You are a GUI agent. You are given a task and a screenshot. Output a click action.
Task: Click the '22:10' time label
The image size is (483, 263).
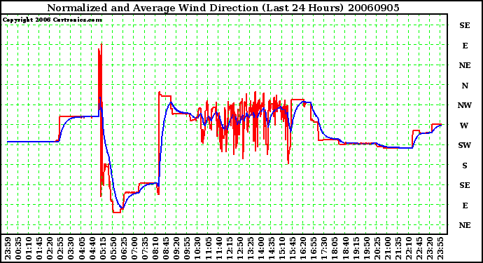pyautogui.click(x=409, y=248)
